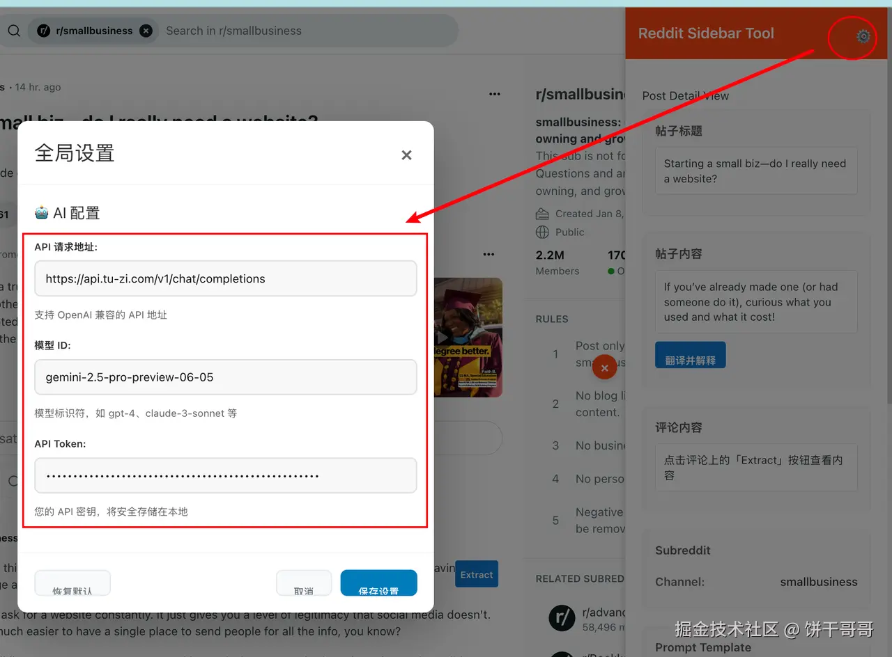The height and width of the screenshot is (657, 892).
Task: Click the graduation ad video thumbnail
Action: 468,338
